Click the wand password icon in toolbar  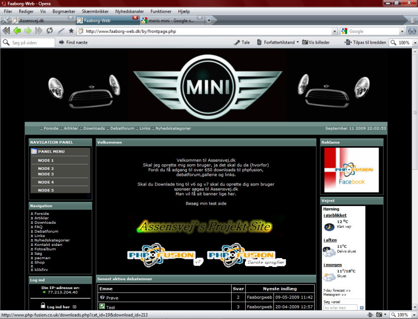[61, 31]
